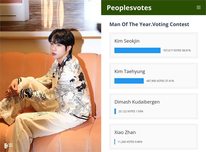The image size is (206, 152).
Task: Select the Xiao Zhan candidate name
Action: pyautogui.click(x=125, y=132)
